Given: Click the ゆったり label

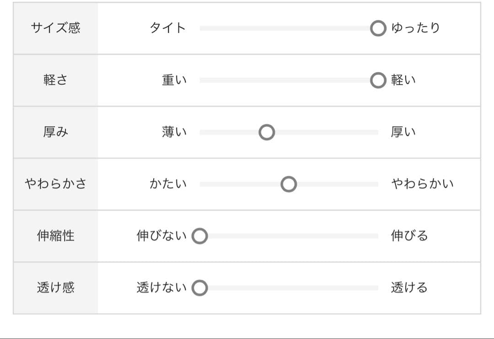Looking at the screenshot, I should point(415,28).
